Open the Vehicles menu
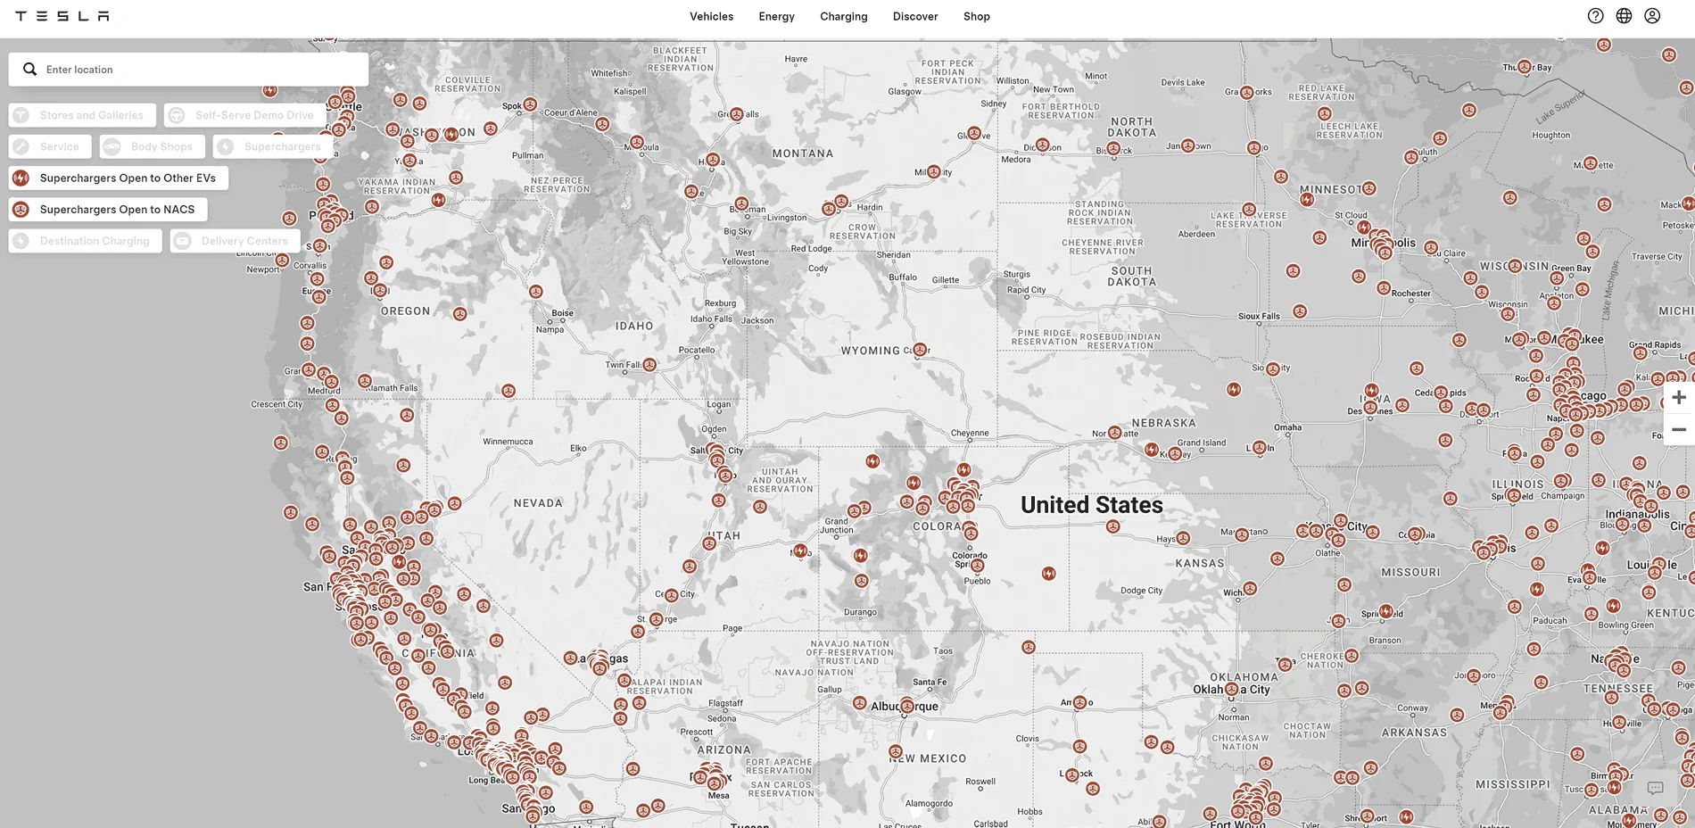The image size is (1695, 828). pos(711,16)
